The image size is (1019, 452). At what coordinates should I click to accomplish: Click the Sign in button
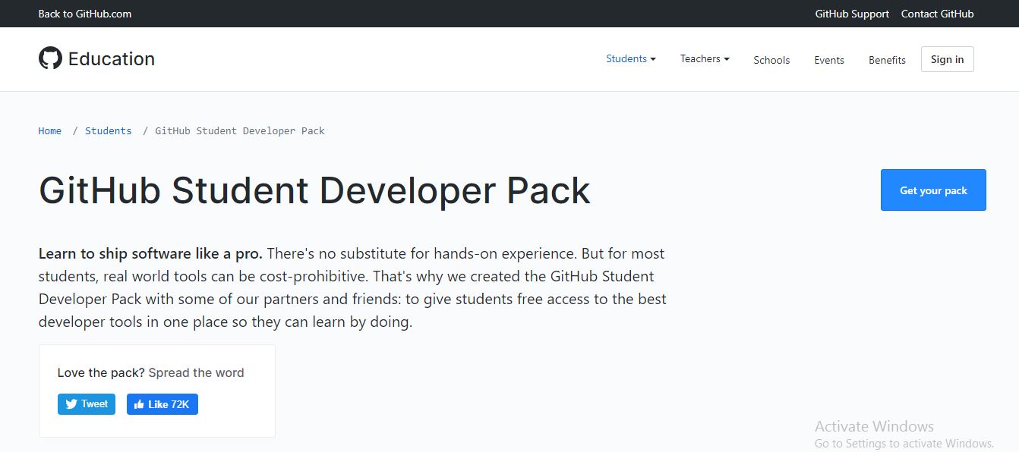947,59
